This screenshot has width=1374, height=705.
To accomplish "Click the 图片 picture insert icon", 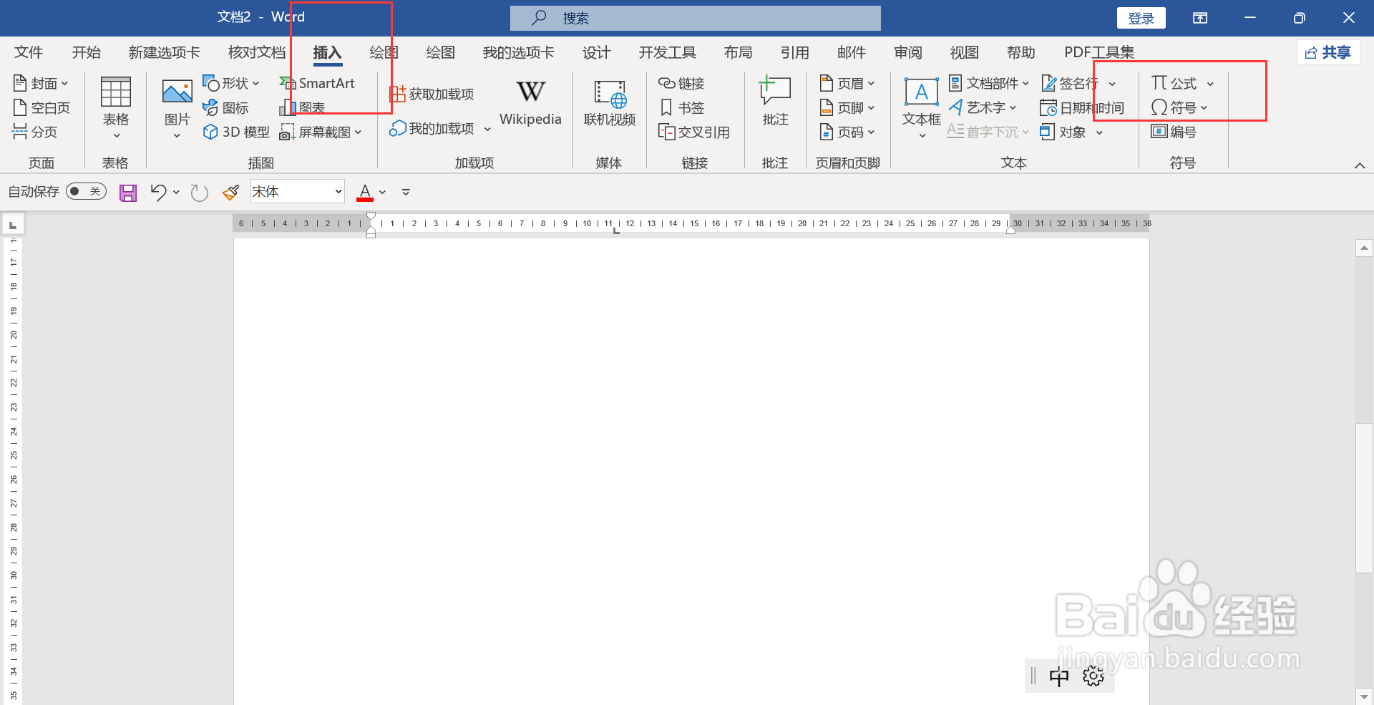I will click(177, 93).
